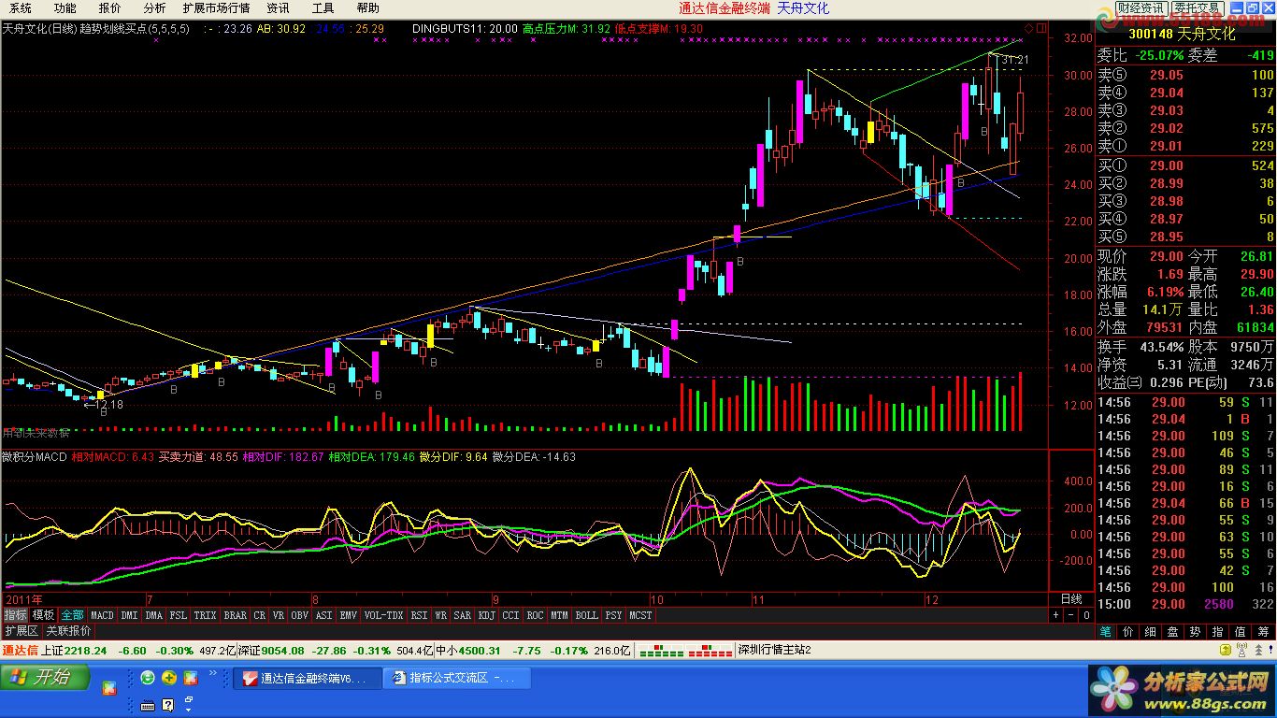Select the VR indicator tab
1277x718 pixels.
tap(279, 615)
